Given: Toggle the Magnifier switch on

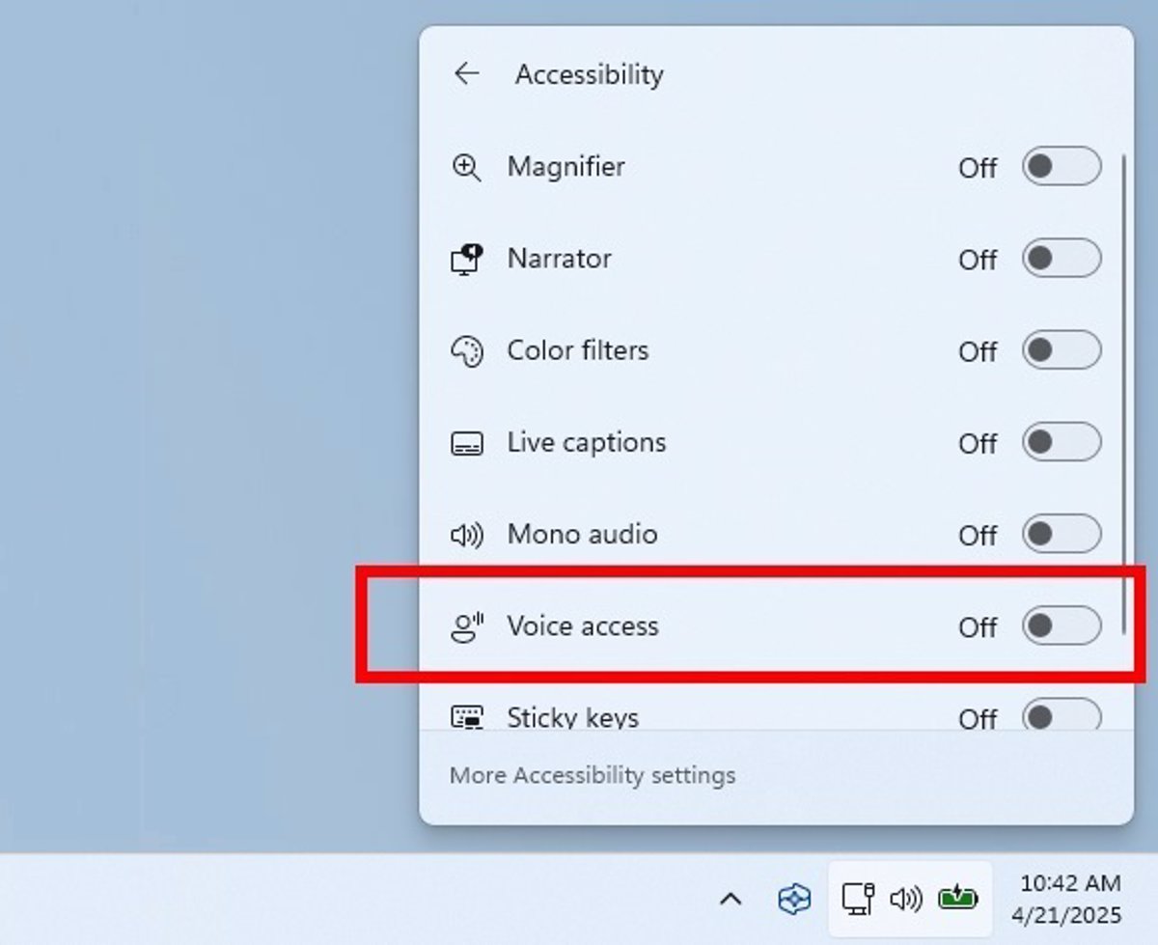Looking at the screenshot, I should (x=1061, y=166).
